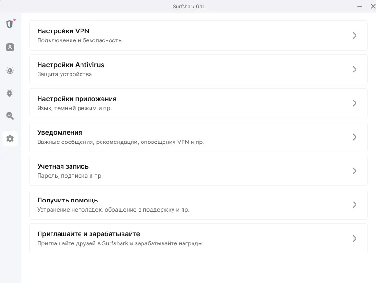This screenshot has width=376, height=283.
Task: Open the Получить помощь chevron arrow
Action: pos(354,205)
